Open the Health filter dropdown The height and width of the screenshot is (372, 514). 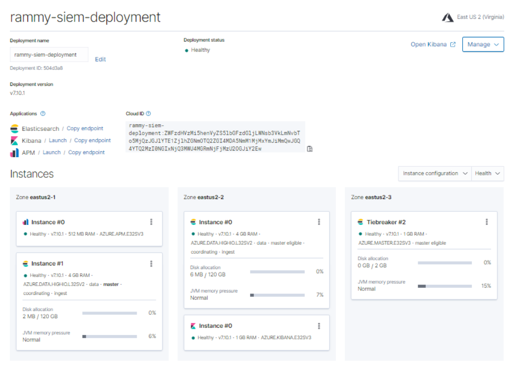(x=488, y=174)
